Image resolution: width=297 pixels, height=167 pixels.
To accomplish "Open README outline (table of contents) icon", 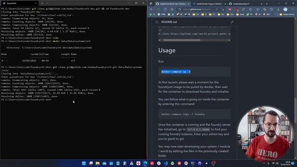I will [x=157, y=22].
